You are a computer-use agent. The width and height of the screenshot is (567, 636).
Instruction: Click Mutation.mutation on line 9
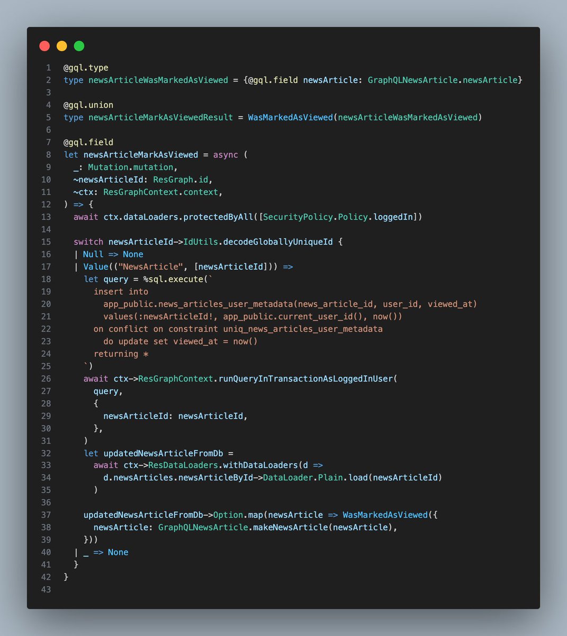131,167
